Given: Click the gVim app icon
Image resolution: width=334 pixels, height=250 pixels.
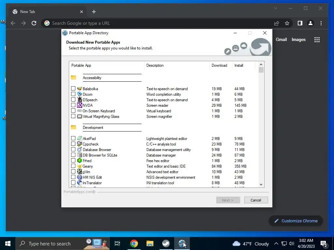Looking at the screenshot, I should (x=80, y=172).
